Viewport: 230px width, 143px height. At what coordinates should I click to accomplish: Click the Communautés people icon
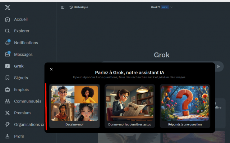pyautogui.click(x=8, y=101)
